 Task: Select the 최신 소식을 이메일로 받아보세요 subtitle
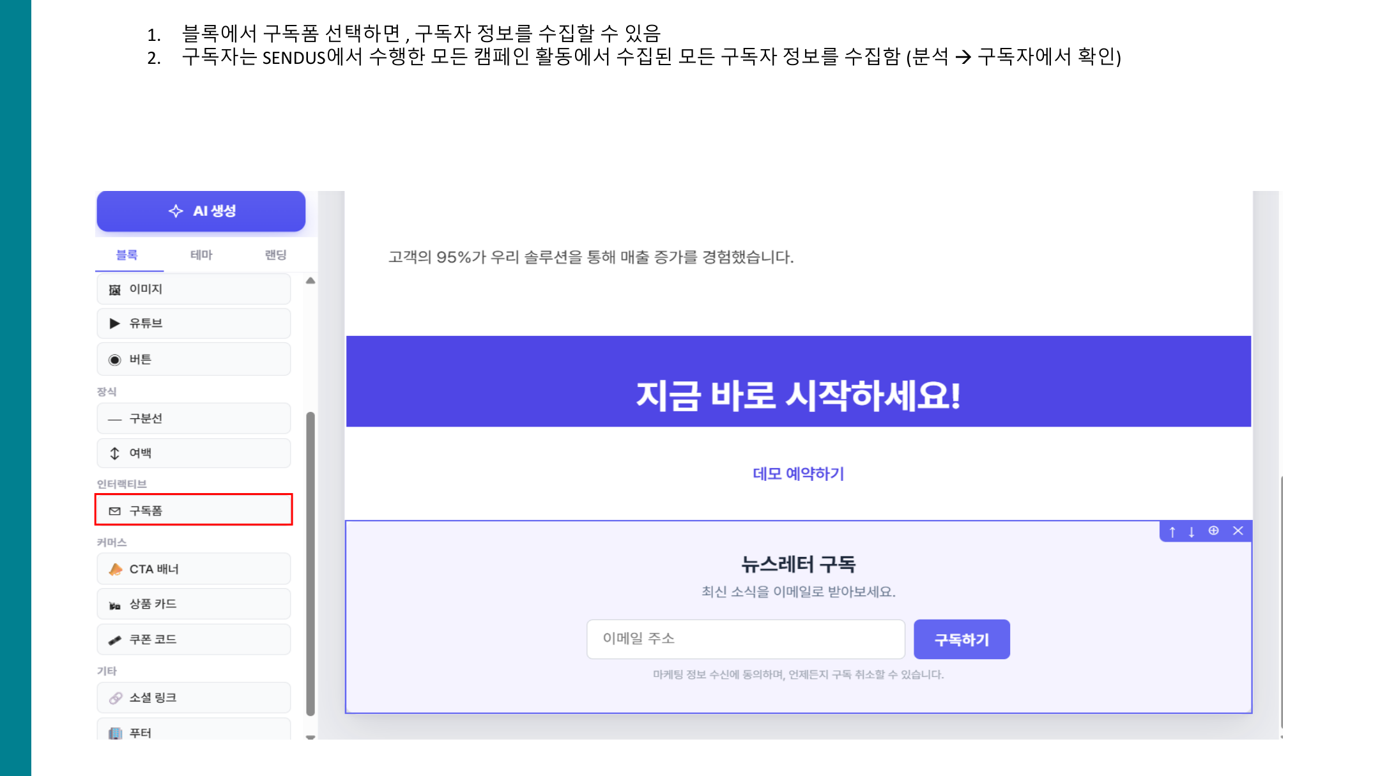798,592
